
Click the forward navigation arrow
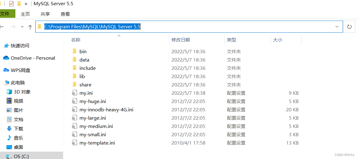point(13,27)
